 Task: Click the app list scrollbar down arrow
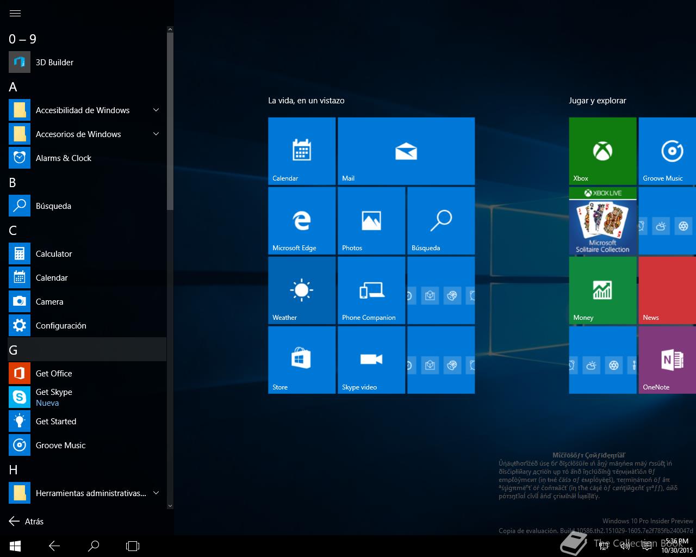(x=170, y=505)
